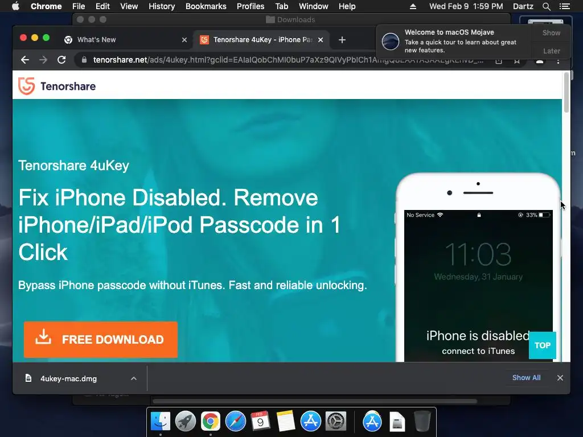This screenshot has height=437, width=583.
Task: Open the Apple menu
Action: 15,6
